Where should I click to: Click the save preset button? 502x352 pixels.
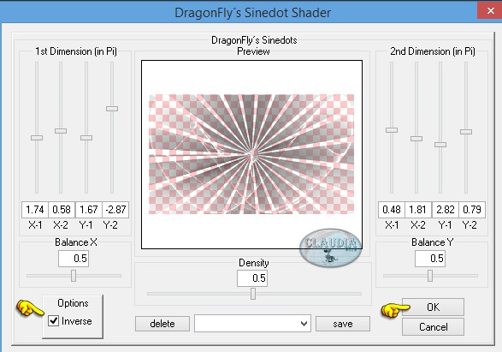point(343,324)
